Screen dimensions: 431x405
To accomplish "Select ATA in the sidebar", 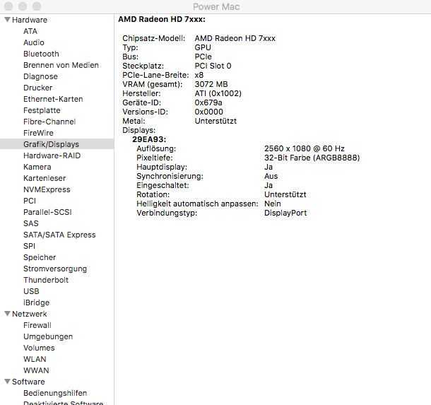I will click(30, 31).
